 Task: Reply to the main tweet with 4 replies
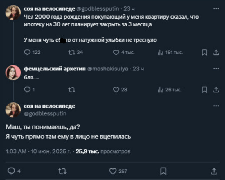pyautogui.click(x=11, y=171)
